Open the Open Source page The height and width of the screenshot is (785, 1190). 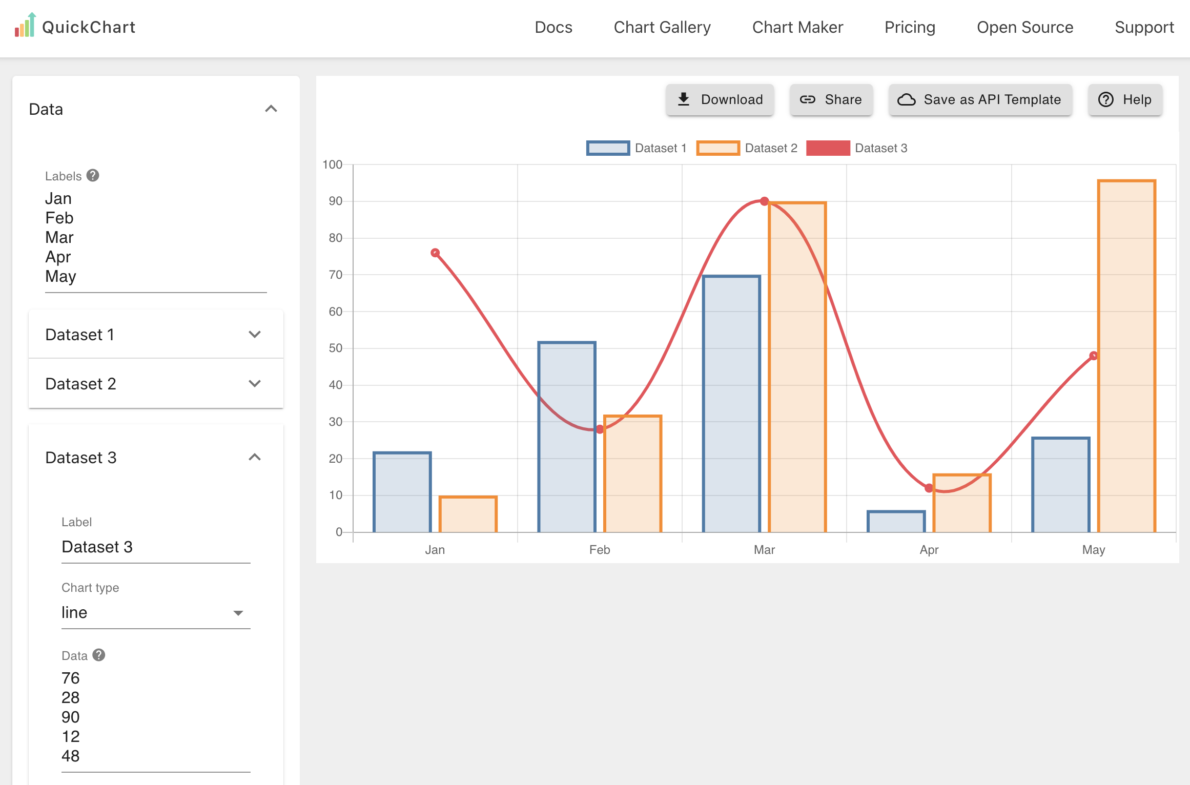click(1025, 27)
